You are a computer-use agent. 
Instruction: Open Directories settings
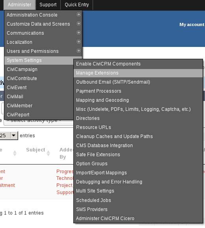tap(138, 118)
